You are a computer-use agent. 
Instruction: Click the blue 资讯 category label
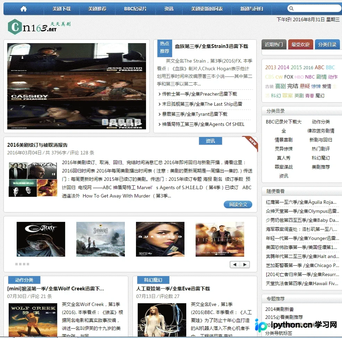coord(211,141)
